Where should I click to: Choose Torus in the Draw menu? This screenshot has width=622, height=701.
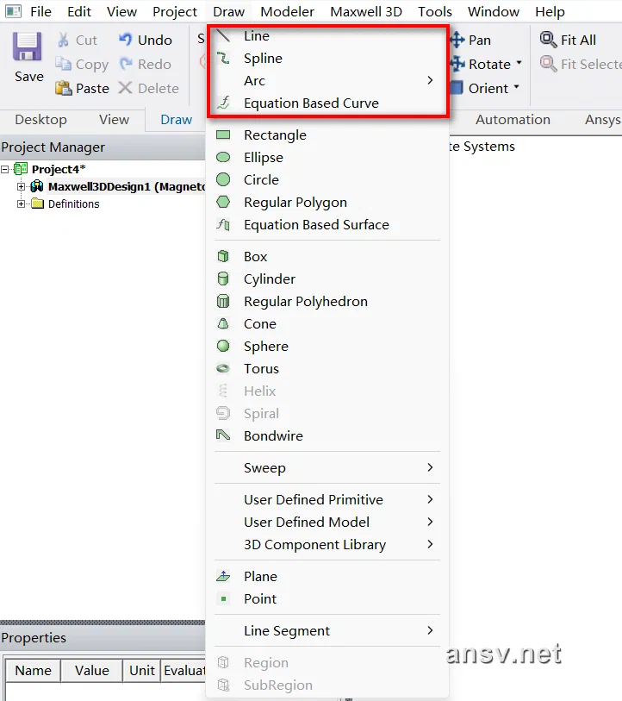tap(327, 369)
